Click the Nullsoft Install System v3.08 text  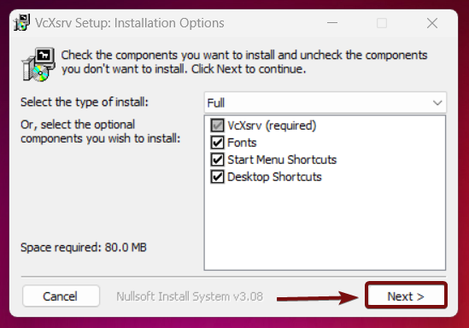[190, 296]
